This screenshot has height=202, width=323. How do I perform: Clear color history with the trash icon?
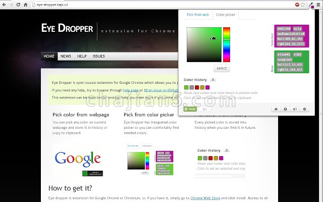click(213, 80)
